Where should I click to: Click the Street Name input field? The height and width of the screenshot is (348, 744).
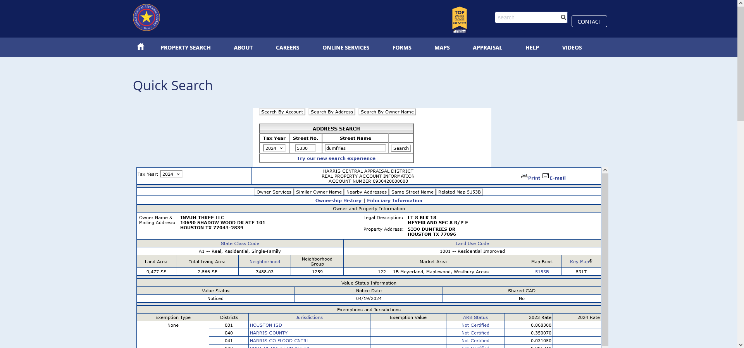point(355,148)
